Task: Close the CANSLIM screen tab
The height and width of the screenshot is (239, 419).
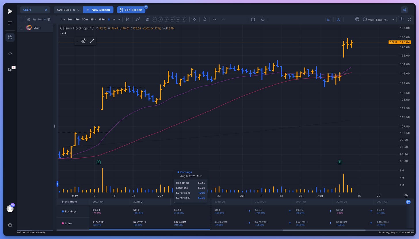Action: click(x=74, y=10)
